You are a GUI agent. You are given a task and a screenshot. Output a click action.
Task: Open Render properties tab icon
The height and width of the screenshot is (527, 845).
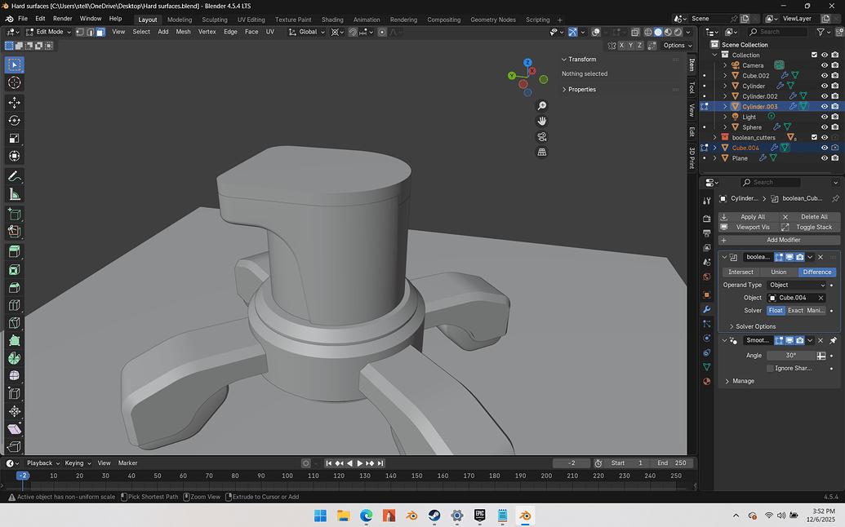pyautogui.click(x=706, y=219)
